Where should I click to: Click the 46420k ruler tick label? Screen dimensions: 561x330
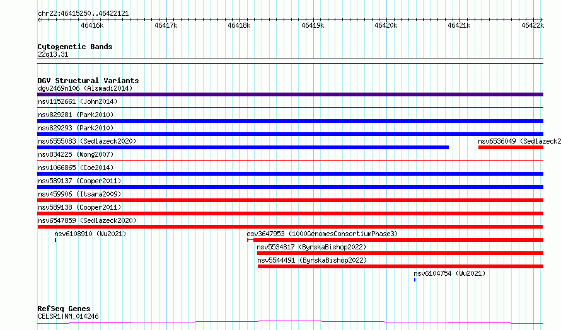pyautogui.click(x=386, y=25)
